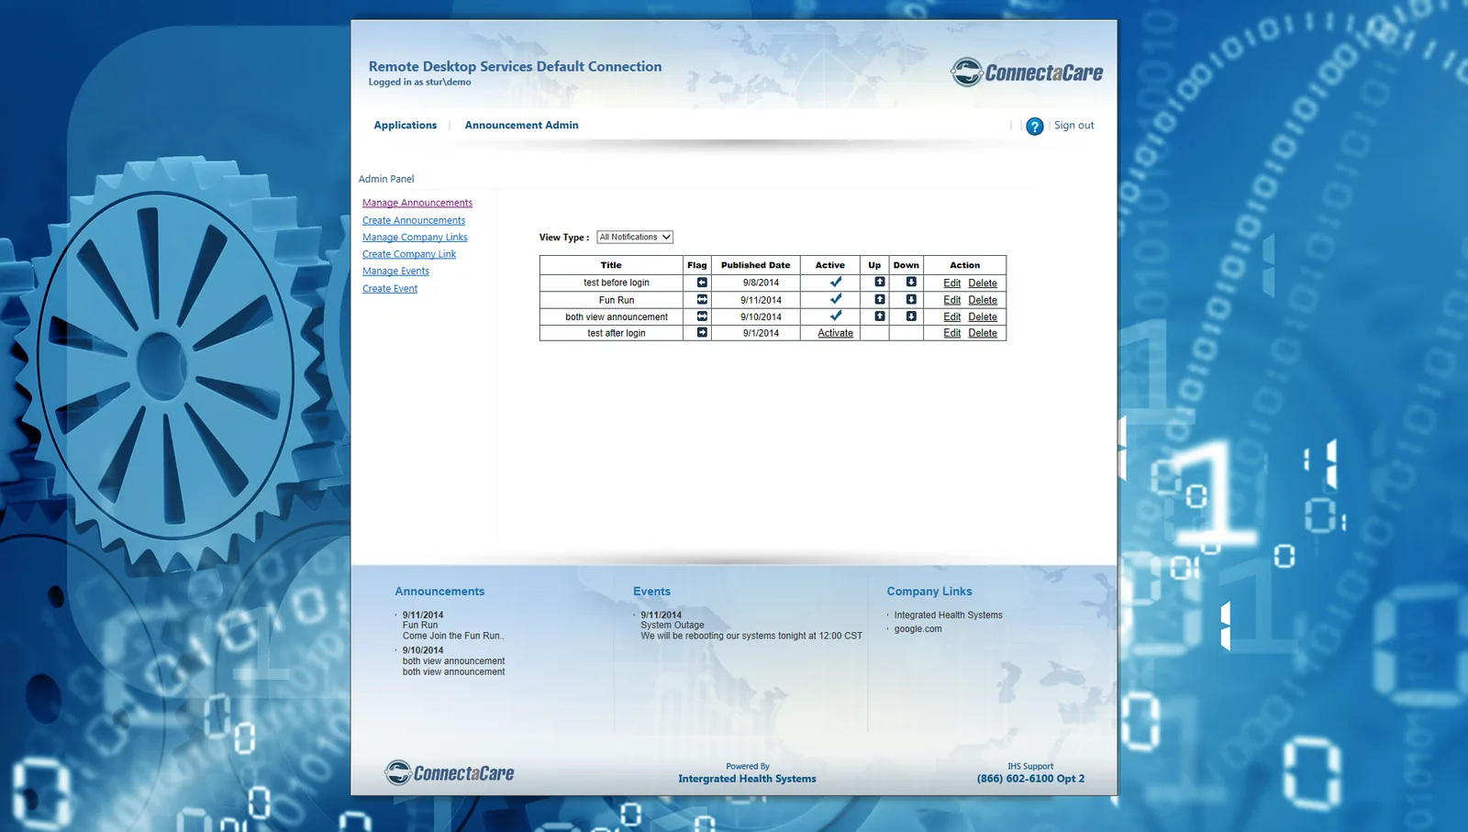
Task: Click the flag icon in Fun Run row
Action: point(702,300)
